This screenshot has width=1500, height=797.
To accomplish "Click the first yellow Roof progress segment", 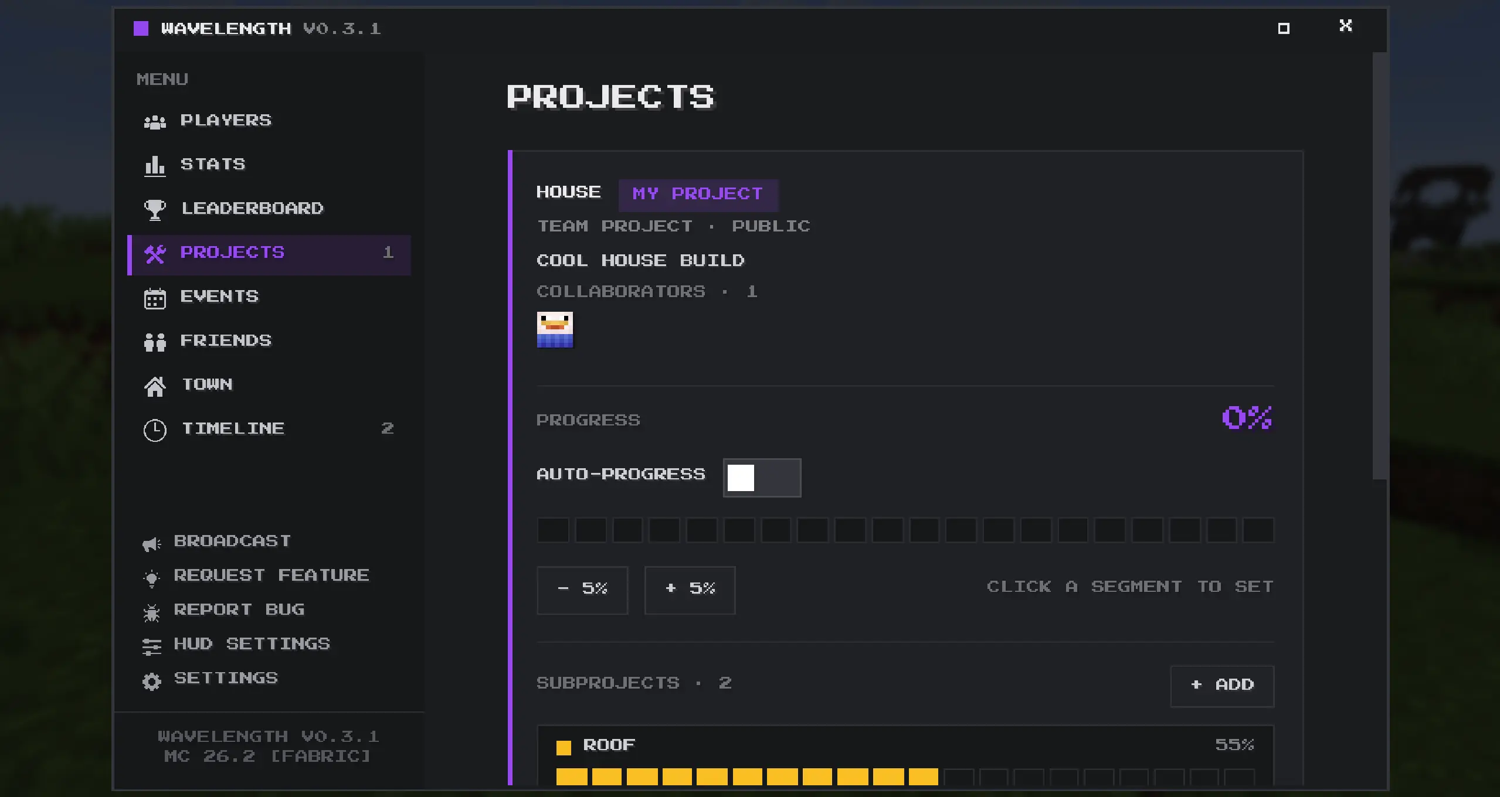I will [x=572, y=777].
